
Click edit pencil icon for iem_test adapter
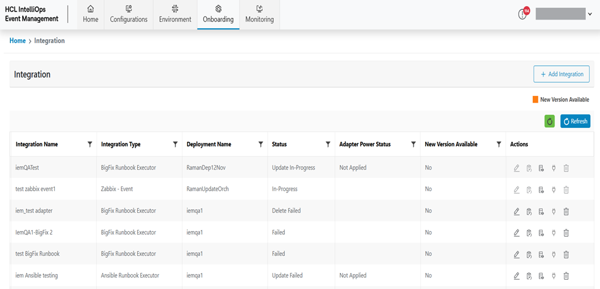click(516, 212)
